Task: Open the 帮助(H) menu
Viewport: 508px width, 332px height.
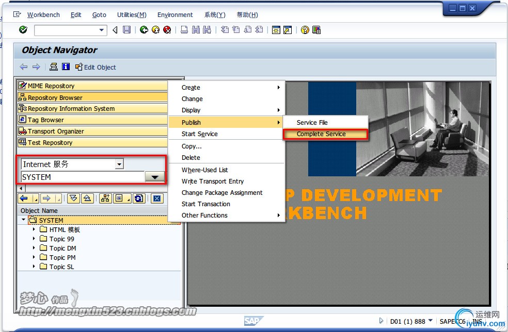Action: [x=247, y=15]
